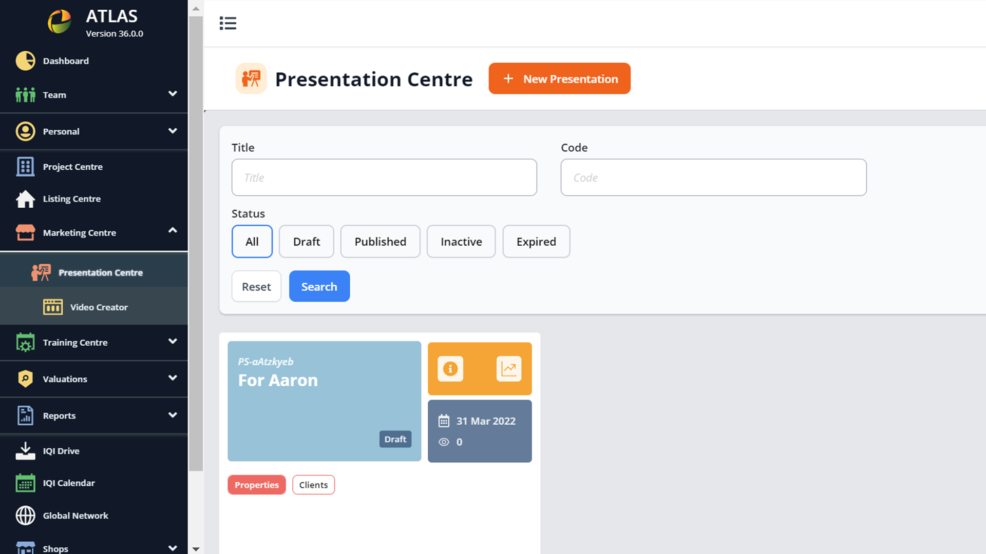Click the Global Network globe icon
The width and height of the screenshot is (986, 554).
[x=25, y=516]
